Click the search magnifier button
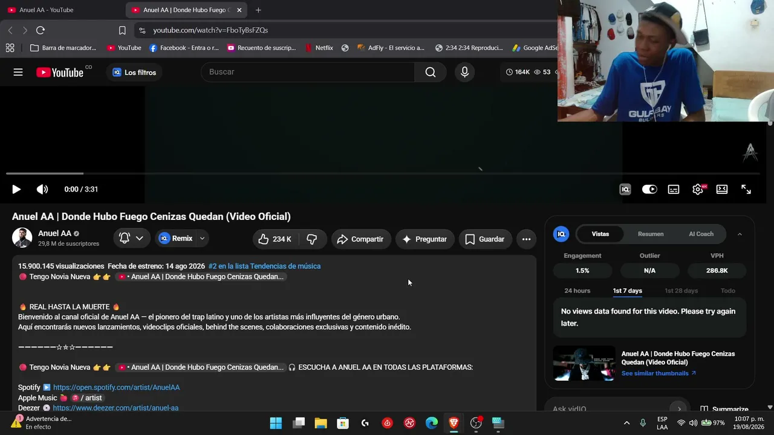This screenshot has width=774, height=435. (431, 72)
